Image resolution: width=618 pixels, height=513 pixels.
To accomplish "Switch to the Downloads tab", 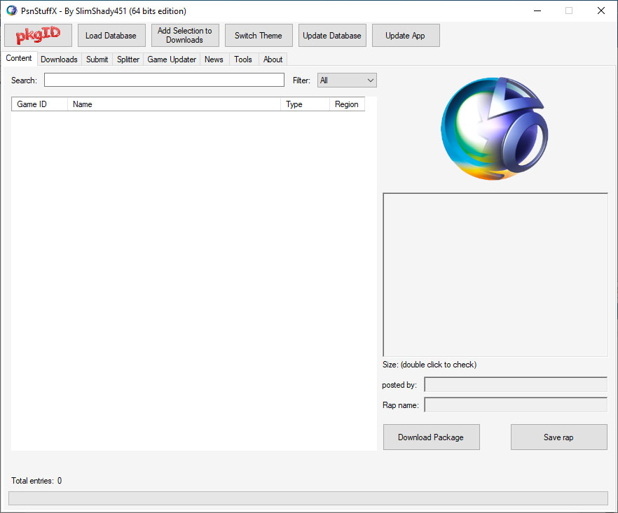I will click(x=59, y=59).
